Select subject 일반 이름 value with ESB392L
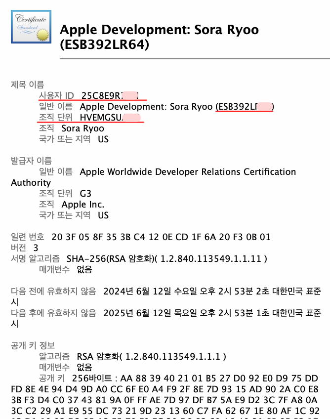The image size is (330, 419). 177,106
